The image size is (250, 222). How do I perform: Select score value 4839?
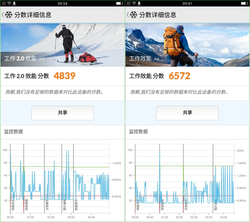click(65, 76)
